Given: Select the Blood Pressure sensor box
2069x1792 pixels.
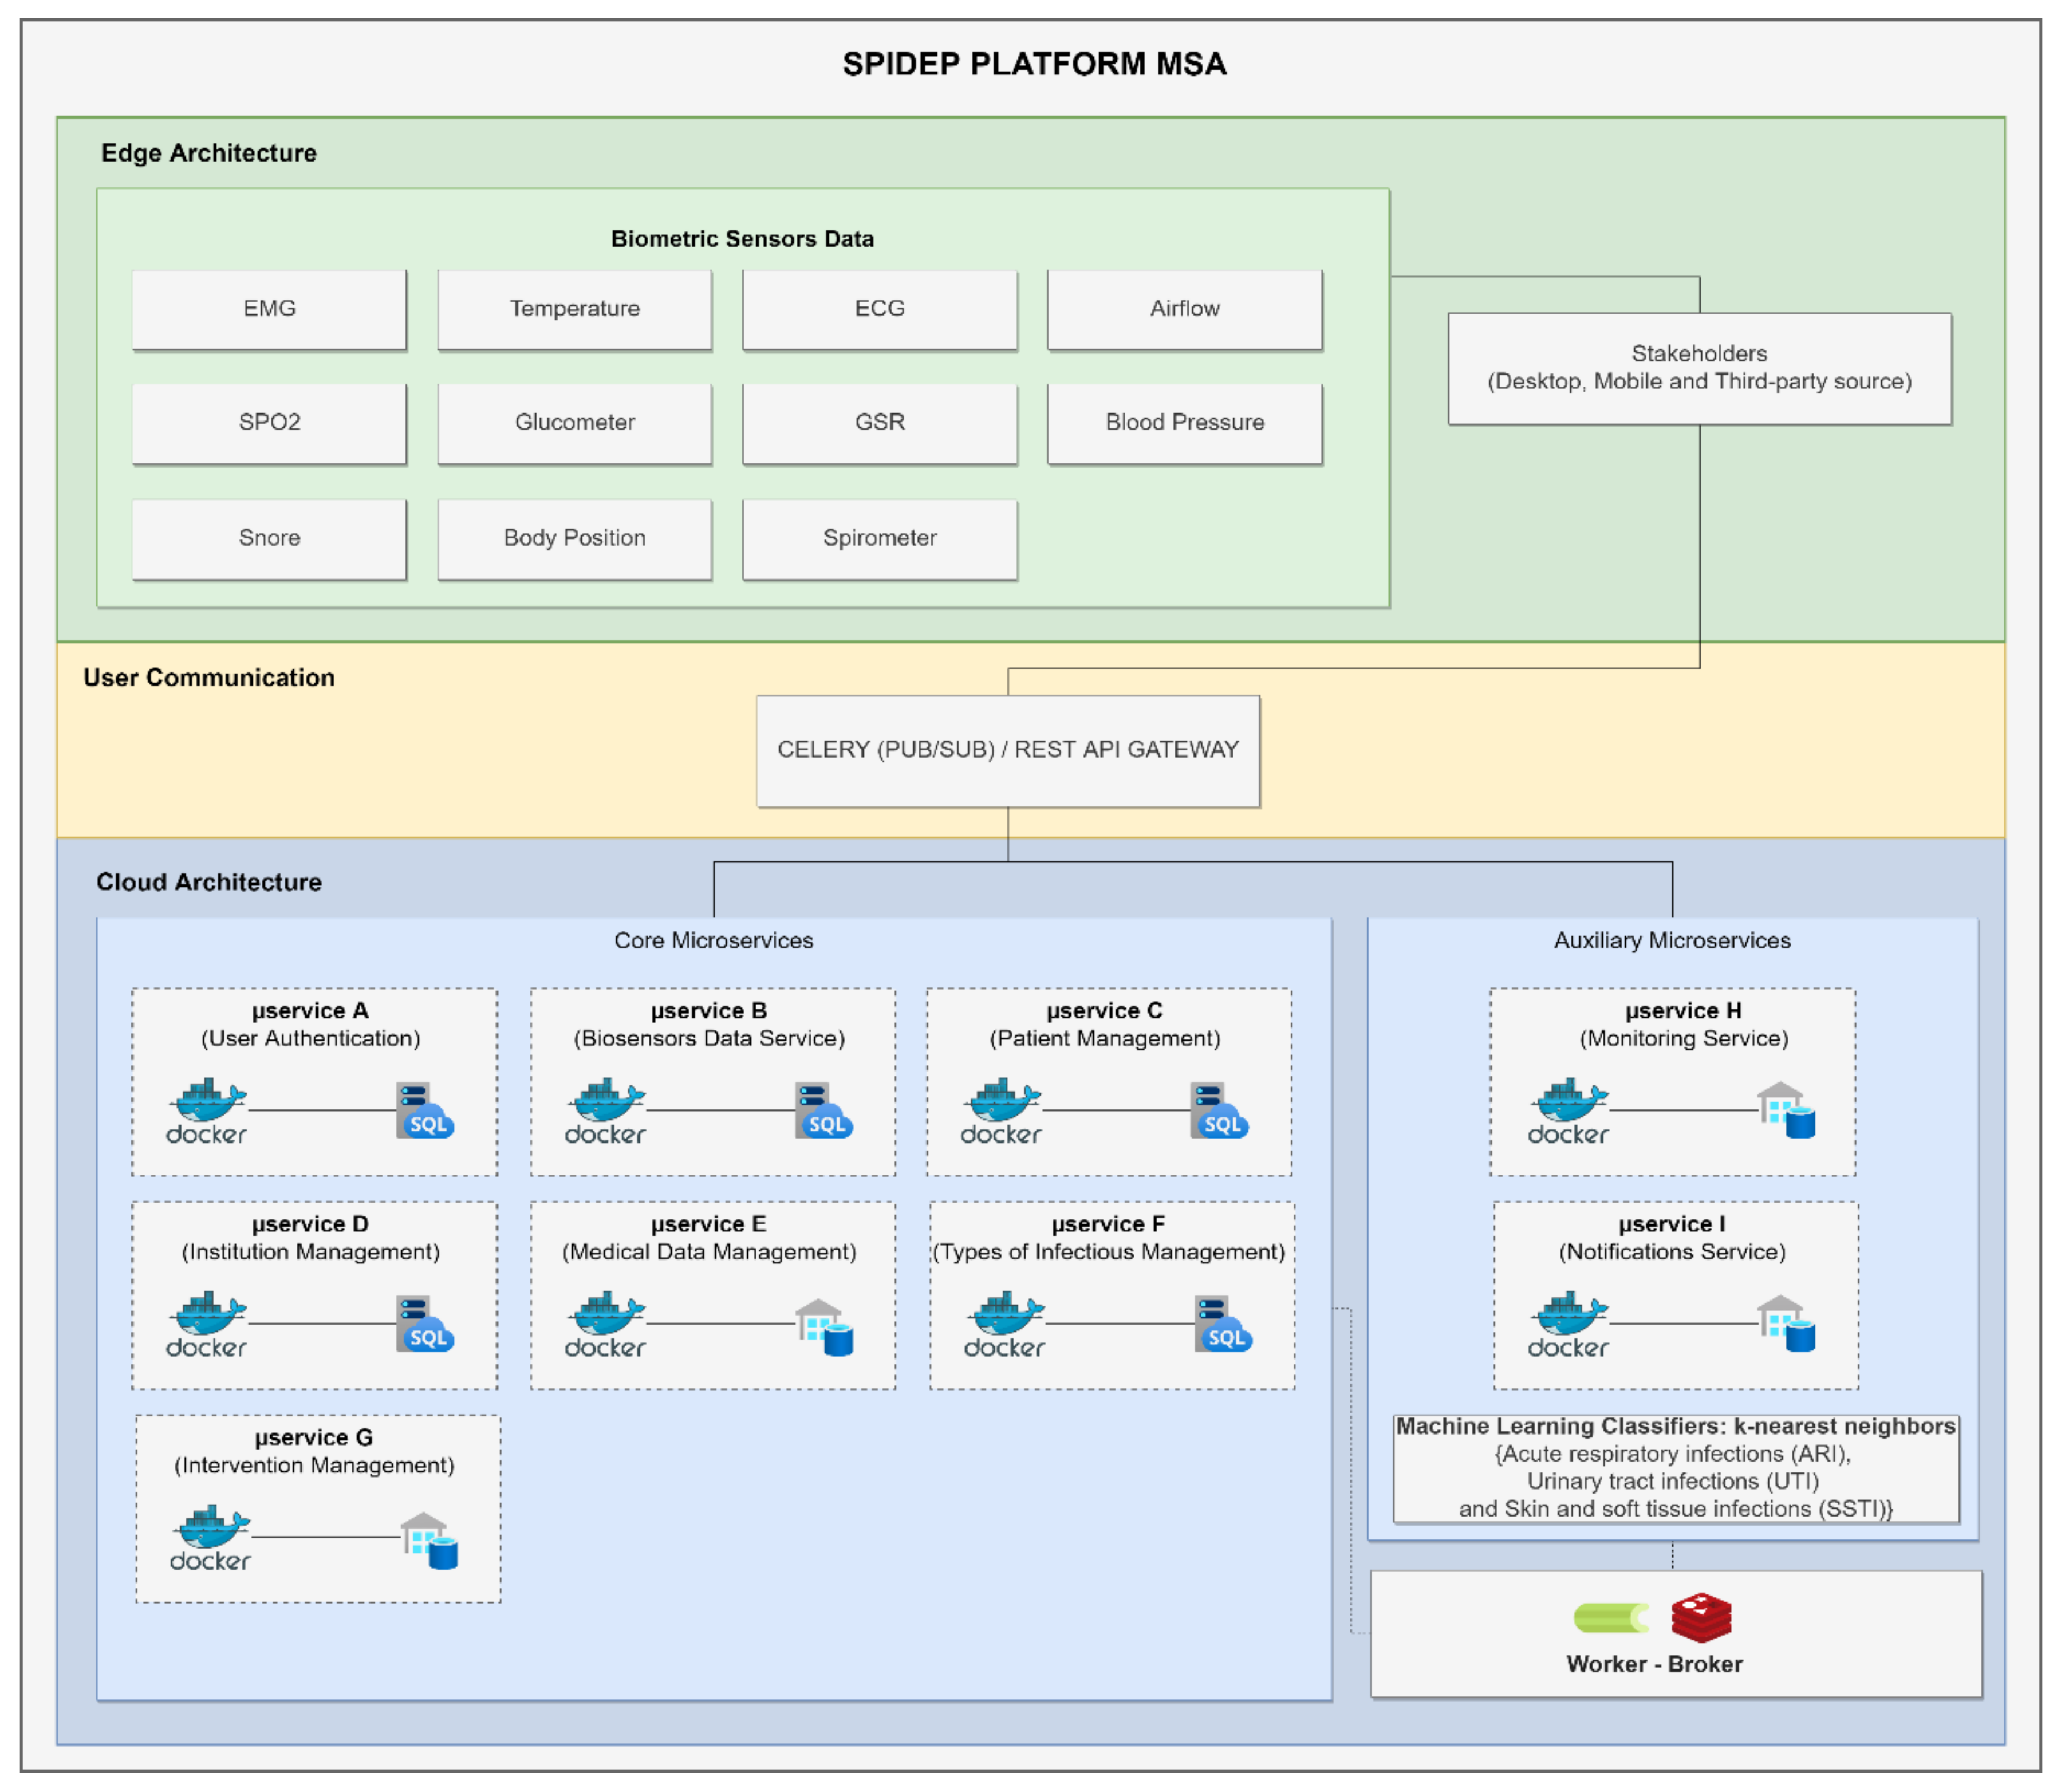Looking at the screenshot, I should tap(1184, 423).
